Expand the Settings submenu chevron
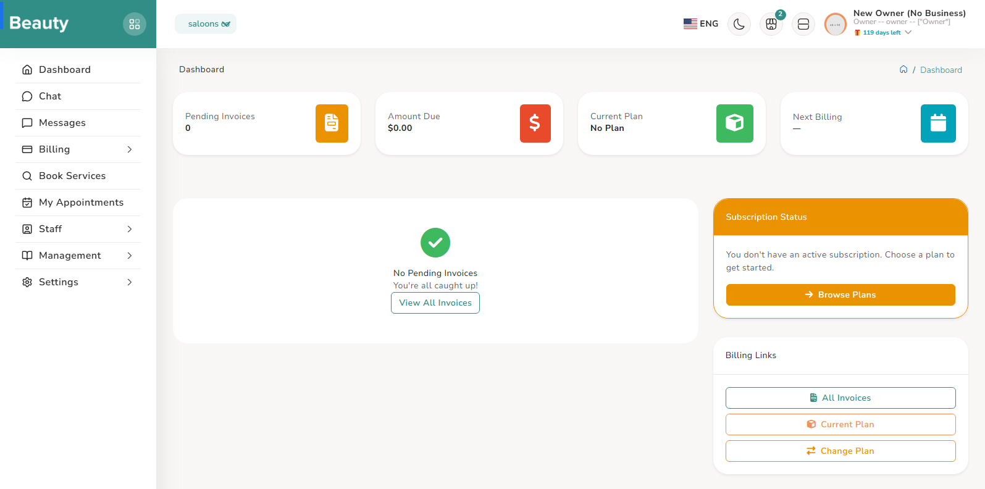 [130, 282]
